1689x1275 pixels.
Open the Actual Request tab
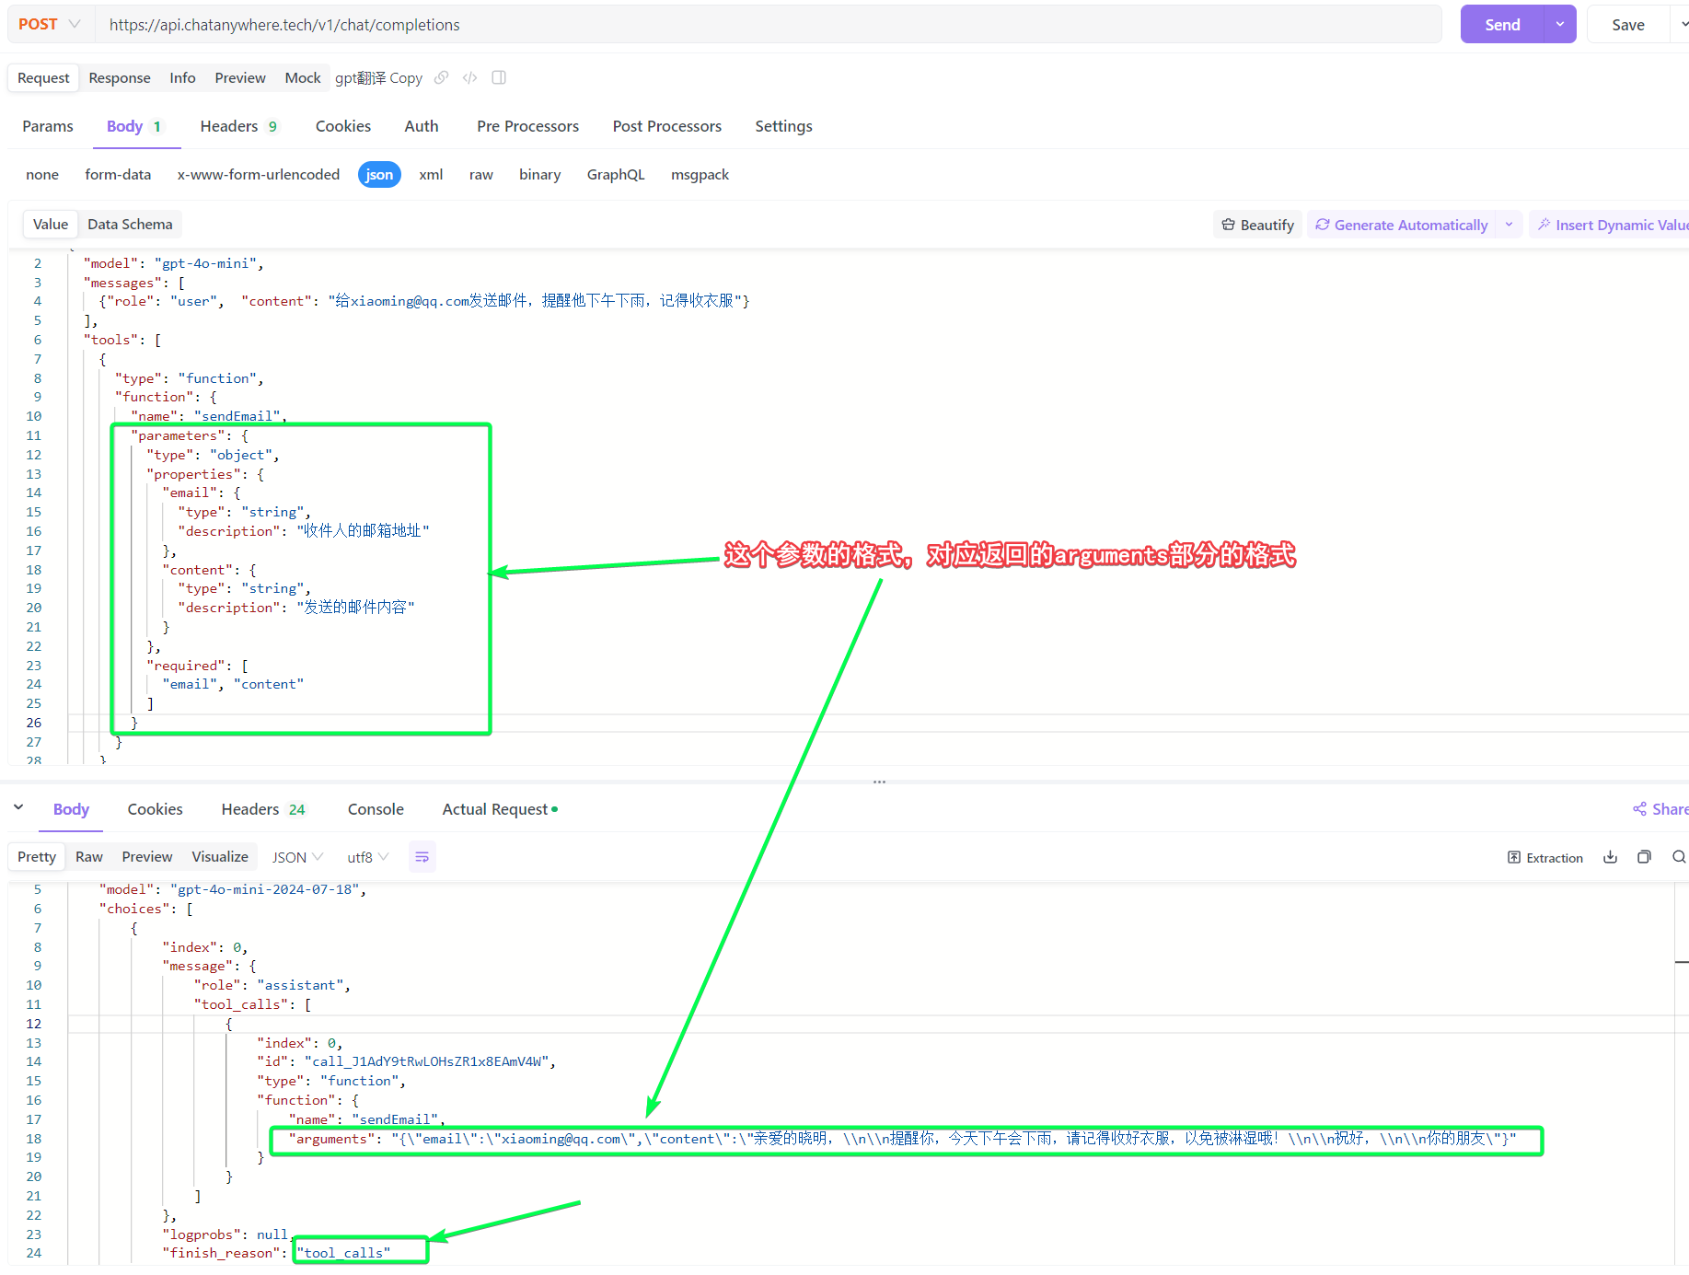499,809
